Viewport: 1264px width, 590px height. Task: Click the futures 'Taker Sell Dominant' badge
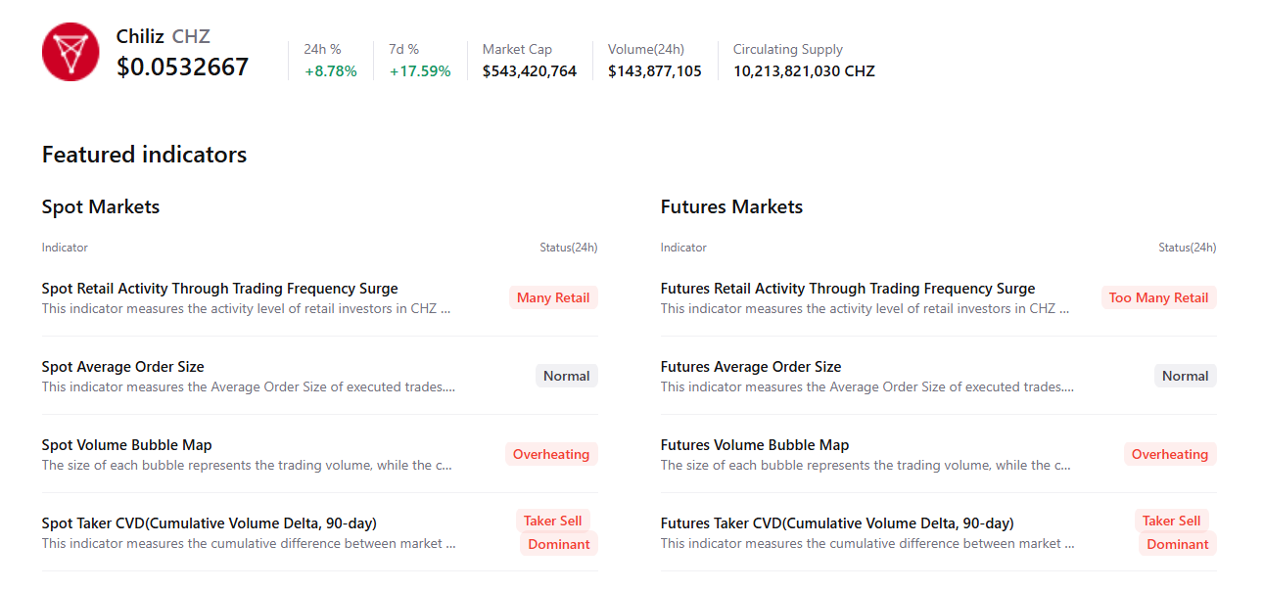1175,532
